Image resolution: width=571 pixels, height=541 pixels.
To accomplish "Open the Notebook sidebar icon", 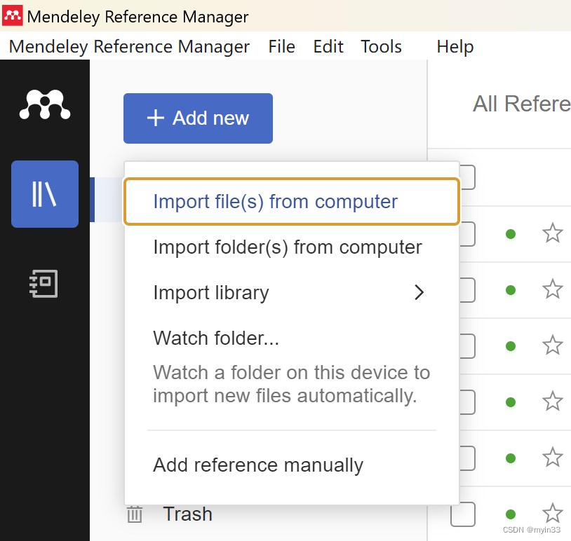I will tap(43, 283).
